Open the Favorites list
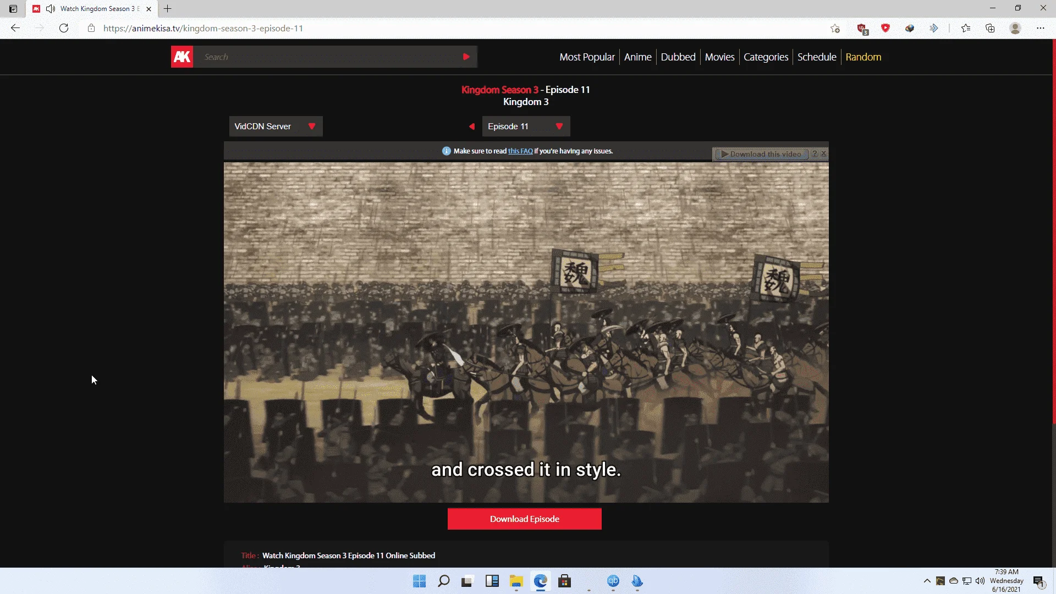This screenshot has height=594, width=1056. point(966,28)
